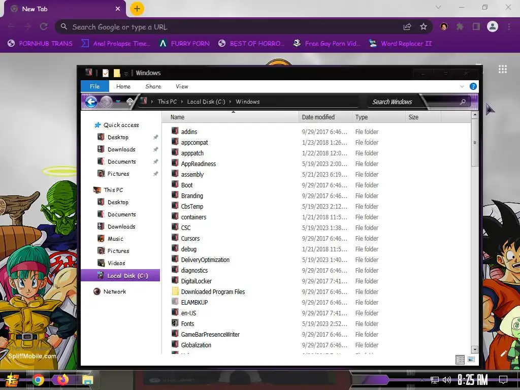Sort by Date modified column
Screen dimensions: 520x390
click(x=326, y=117)
